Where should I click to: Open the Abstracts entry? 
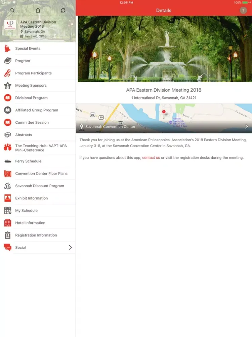(x=38, y=135)
